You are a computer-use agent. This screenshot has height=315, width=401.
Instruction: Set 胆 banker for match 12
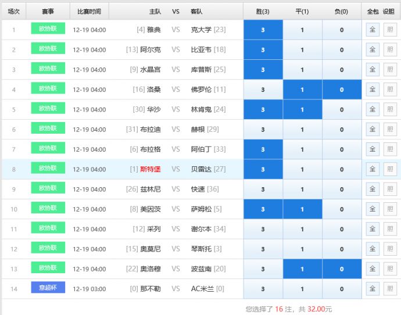pos(390,249)
